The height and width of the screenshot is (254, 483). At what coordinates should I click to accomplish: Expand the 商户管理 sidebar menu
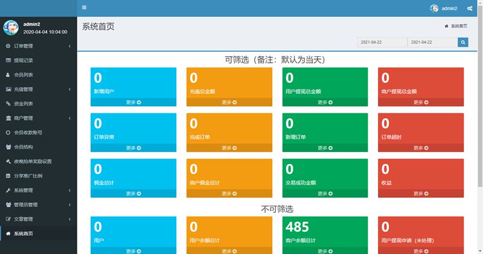(x=37, y=118)
